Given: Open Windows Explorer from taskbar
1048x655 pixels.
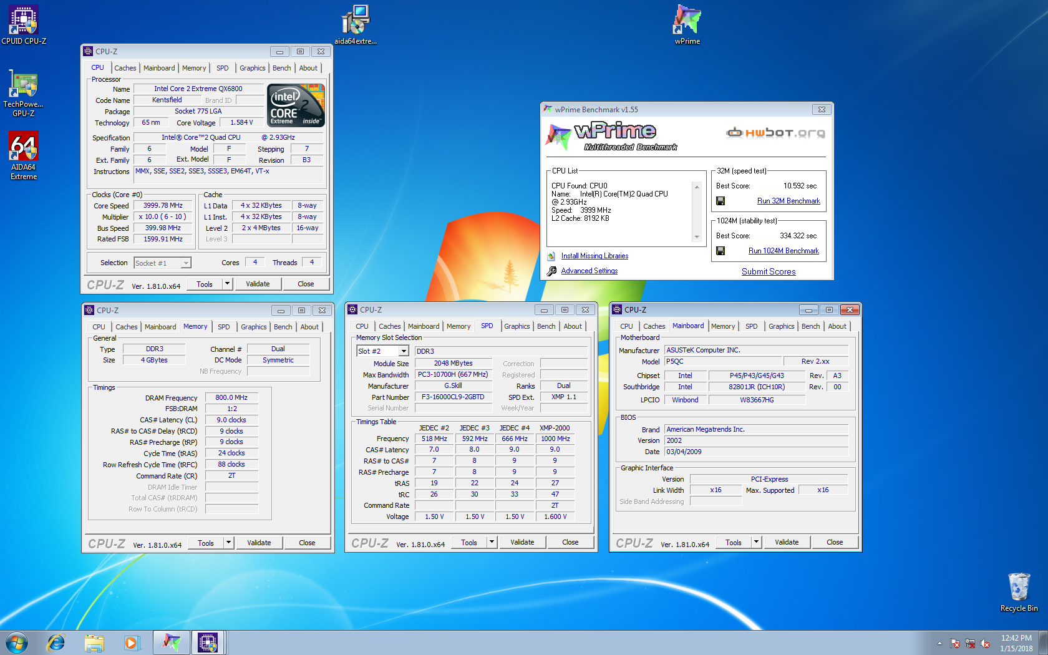Looking at the screenshot, I should [94, 643].
